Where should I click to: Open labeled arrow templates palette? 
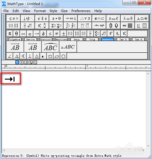pyautogui.click(x=99, y=25)
